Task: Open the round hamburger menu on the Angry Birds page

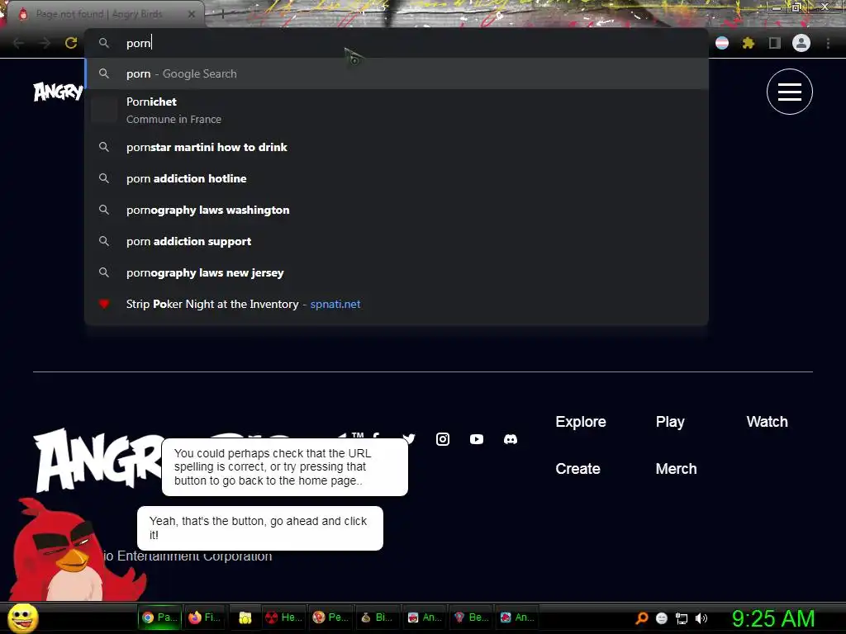Action: click(789, 92)
